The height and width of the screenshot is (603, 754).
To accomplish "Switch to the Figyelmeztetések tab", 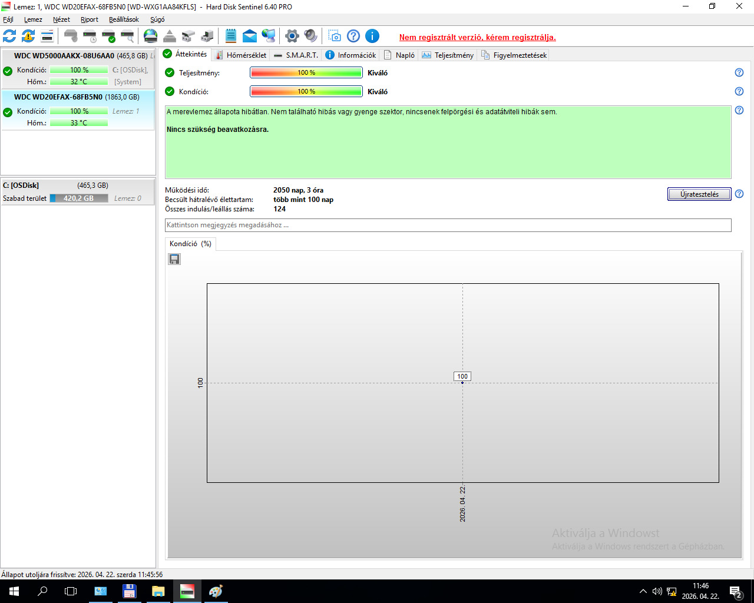I will (x=514, y=55).
